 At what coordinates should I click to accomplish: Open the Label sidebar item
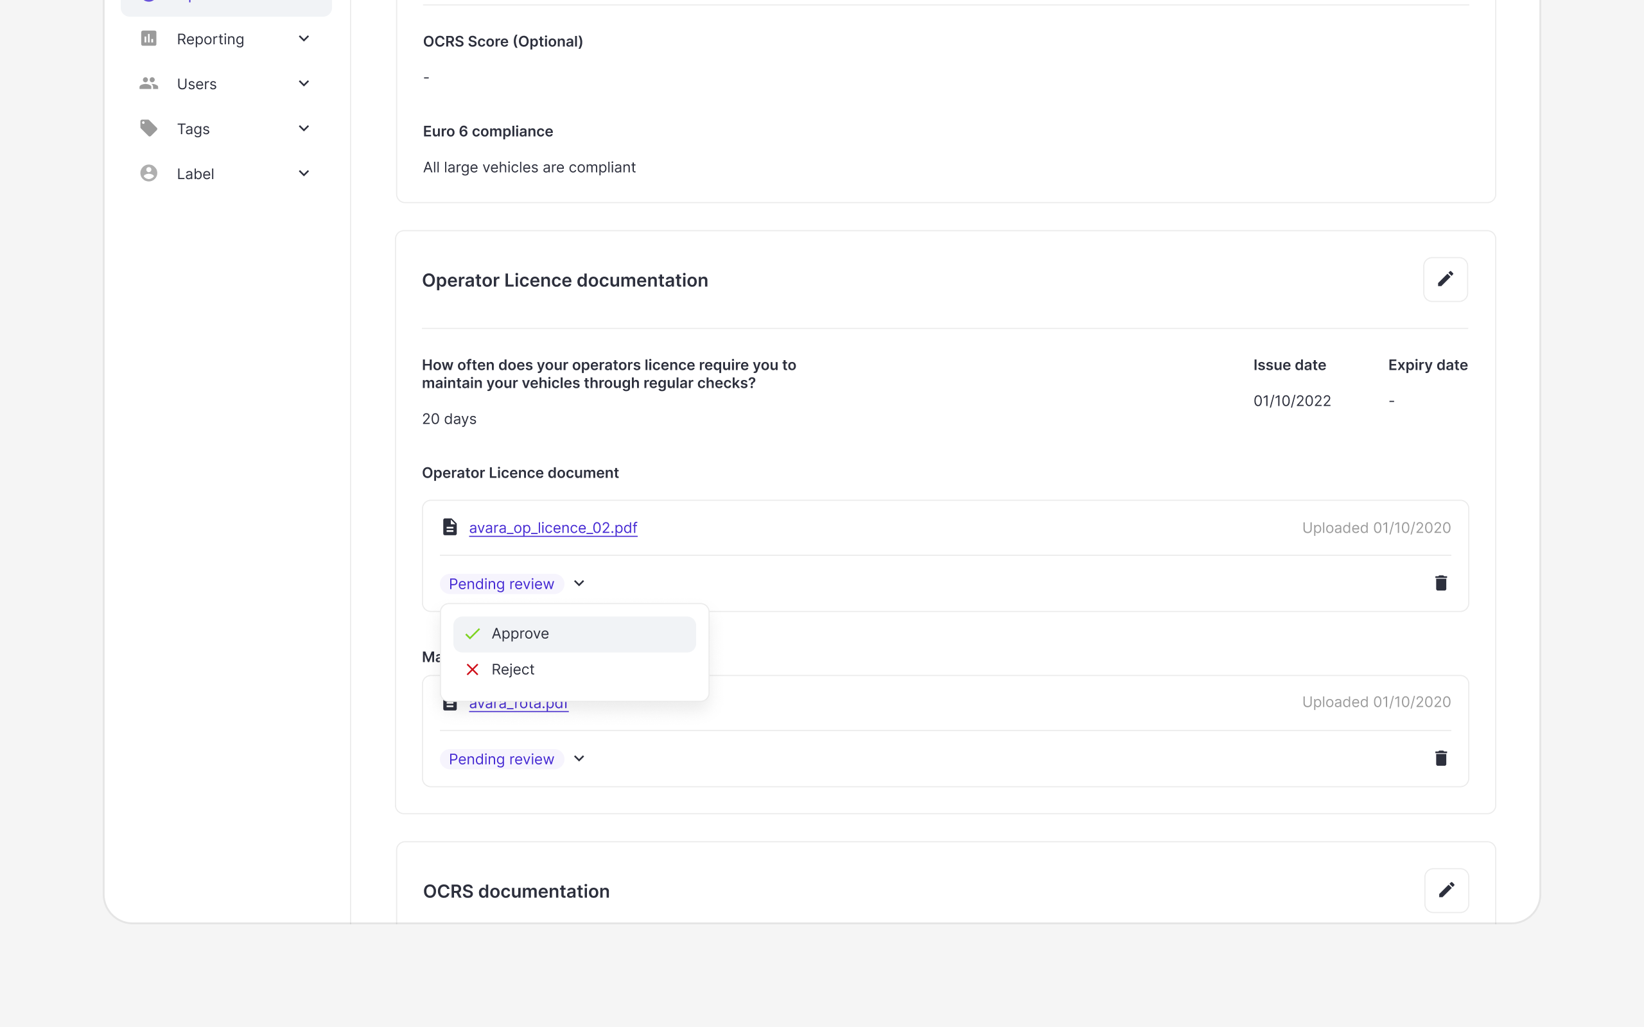pyautogui.click(x=225, y=173)
